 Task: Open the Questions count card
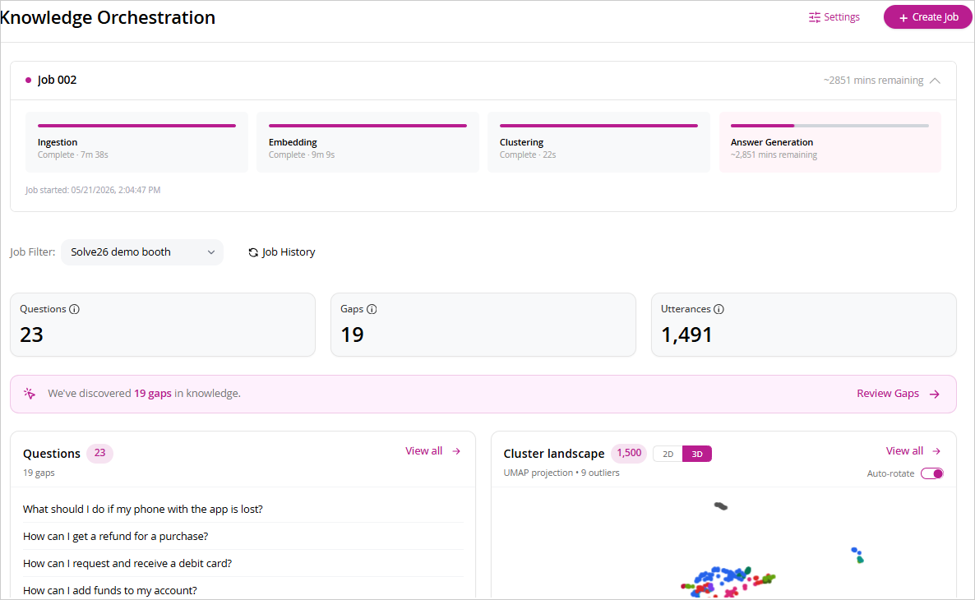point(163,325)
